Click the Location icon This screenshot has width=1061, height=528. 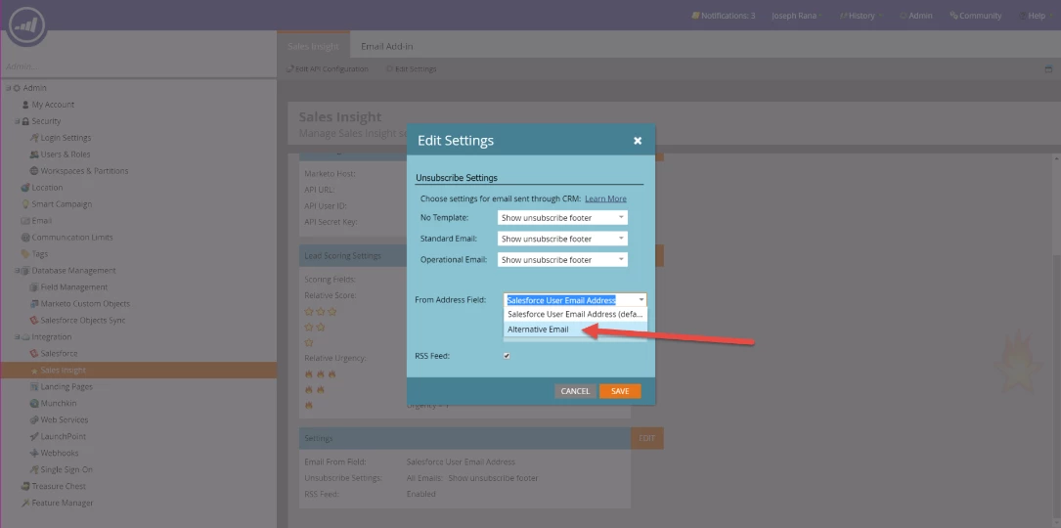click(25, 188)
